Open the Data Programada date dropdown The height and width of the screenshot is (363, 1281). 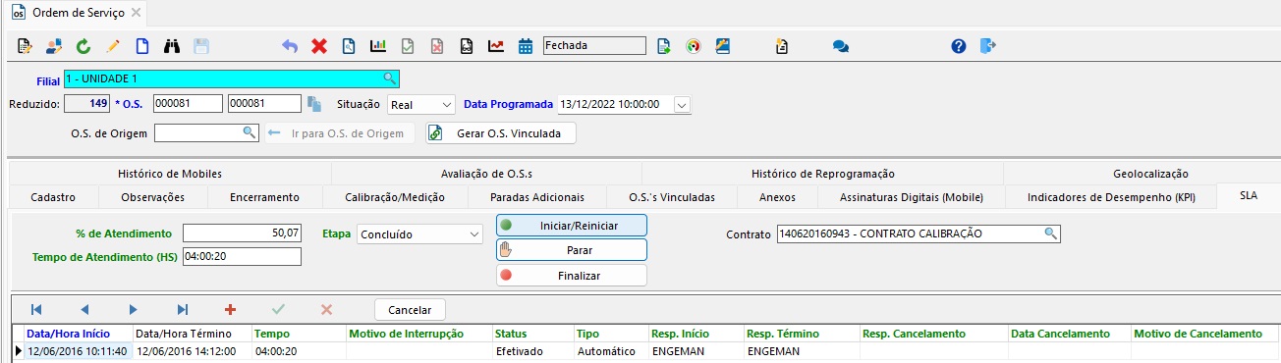[x=683, y=104]
